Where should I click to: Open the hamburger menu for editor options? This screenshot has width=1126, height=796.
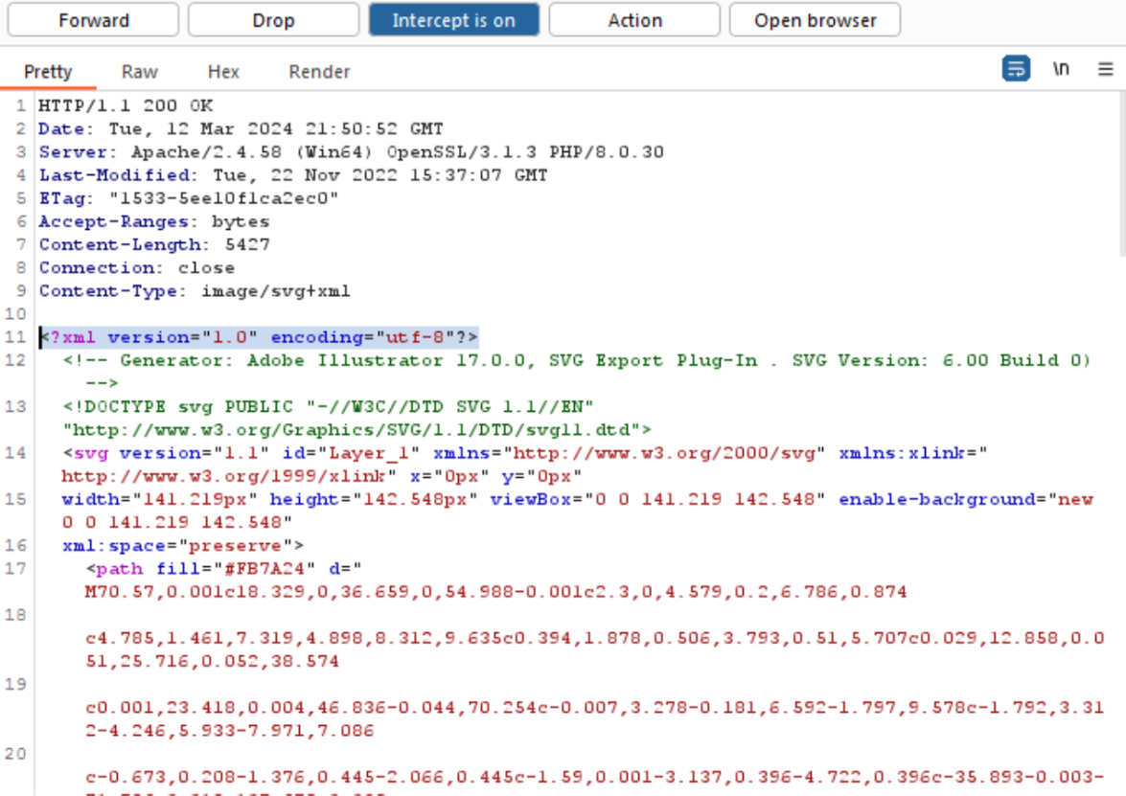click(1105, 70)
